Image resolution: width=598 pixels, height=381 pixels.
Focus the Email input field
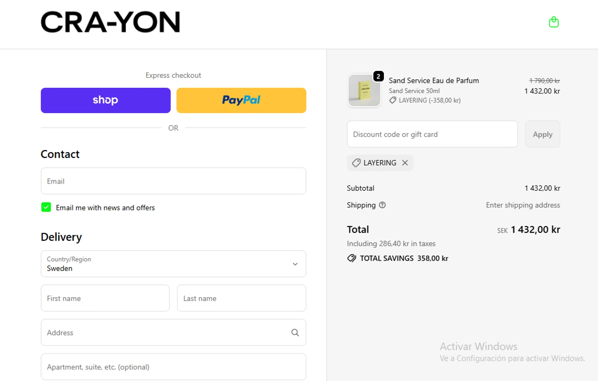click(x=173, y=181)
